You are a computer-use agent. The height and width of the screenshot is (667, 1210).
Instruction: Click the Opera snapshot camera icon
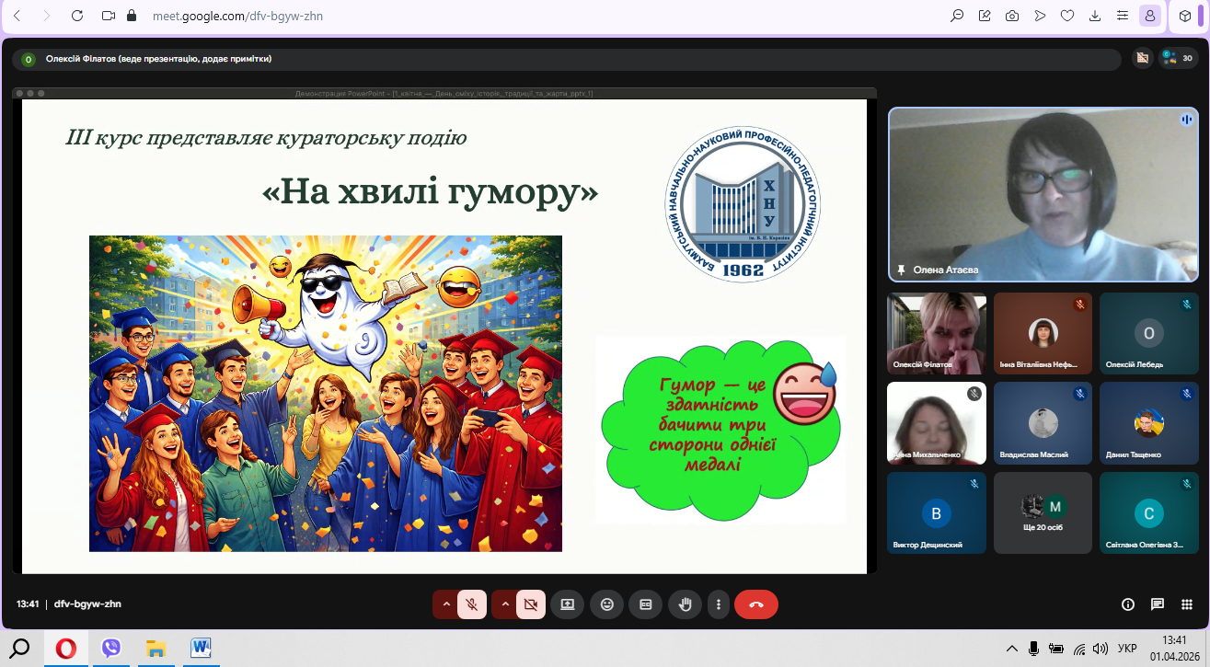click(1012, 16)
